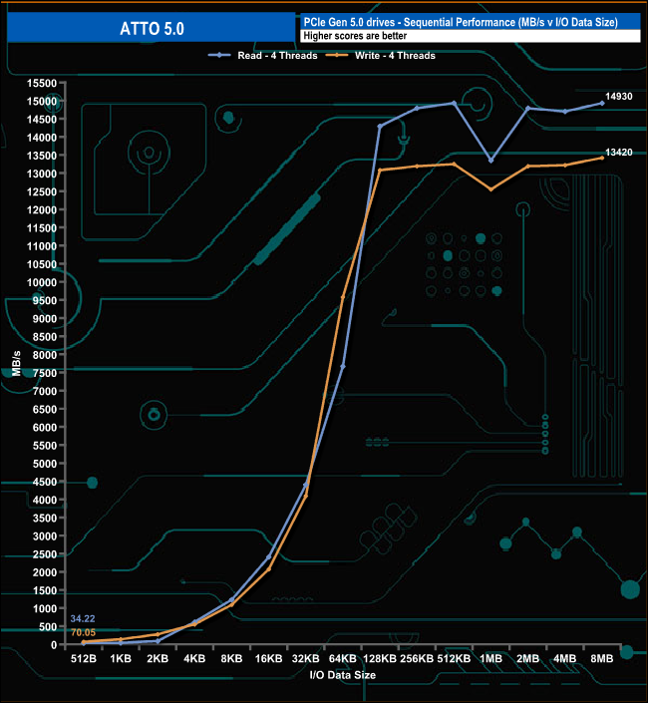This screenshot has height=703, width=648.
Task: Toggle the Write - 4 Threads legend label
Action: [x=395, y=56]
